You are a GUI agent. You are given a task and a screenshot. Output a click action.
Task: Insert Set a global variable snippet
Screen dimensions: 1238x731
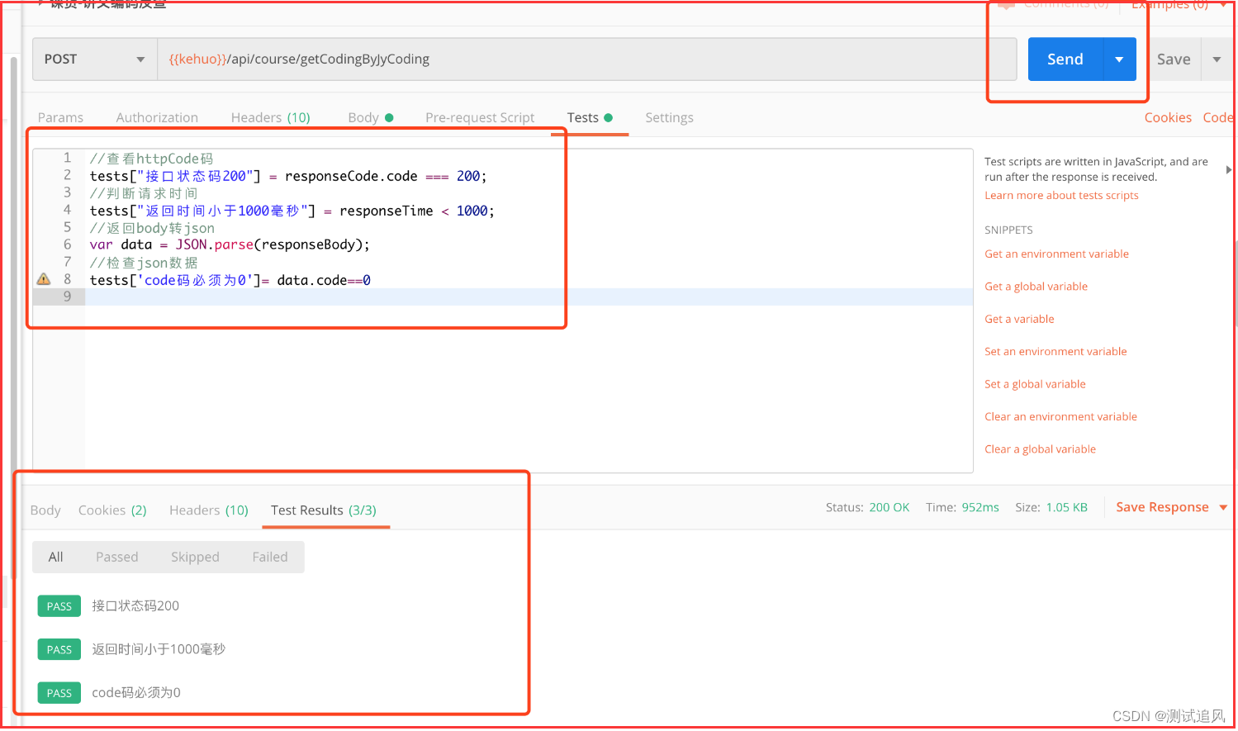point(1035,384)
